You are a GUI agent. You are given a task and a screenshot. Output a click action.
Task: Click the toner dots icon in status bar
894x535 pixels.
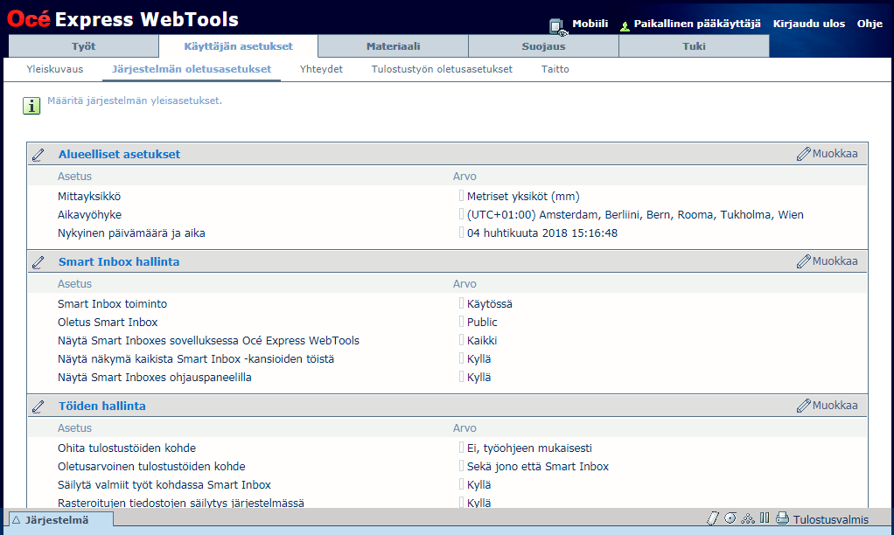tap(747, 518)
